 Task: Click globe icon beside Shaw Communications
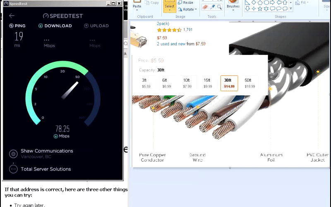tap(13, 154)
